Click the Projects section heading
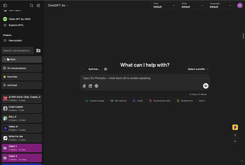This screenshot has width=245, height=165. pos(7,35)
